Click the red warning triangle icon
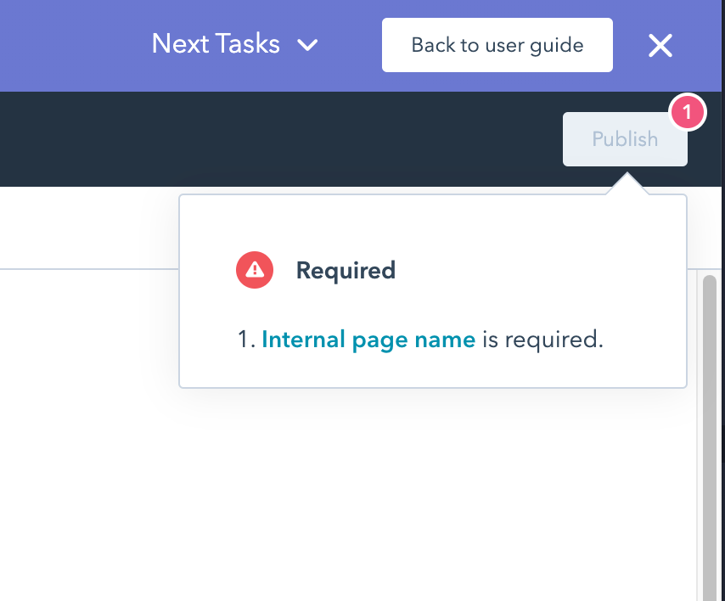The image size is (725, 601). 255,271
